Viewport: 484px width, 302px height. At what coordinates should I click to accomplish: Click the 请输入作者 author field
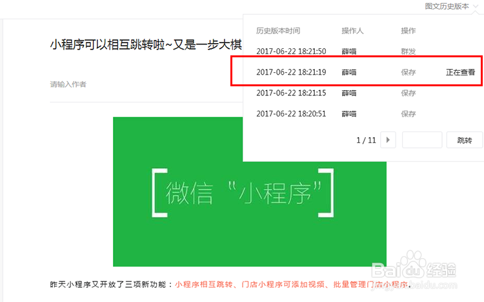click(68, 84)
